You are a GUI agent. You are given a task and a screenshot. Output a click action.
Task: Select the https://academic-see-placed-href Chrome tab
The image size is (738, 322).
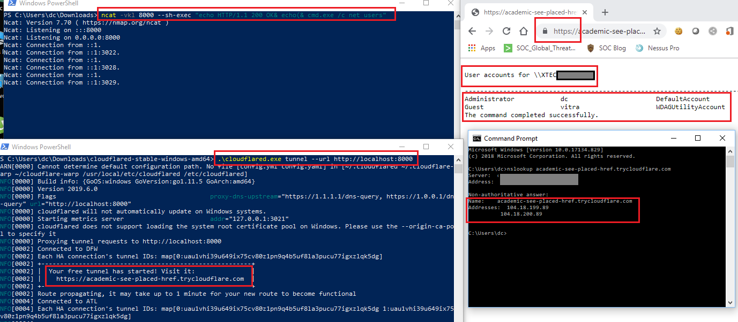528,12
